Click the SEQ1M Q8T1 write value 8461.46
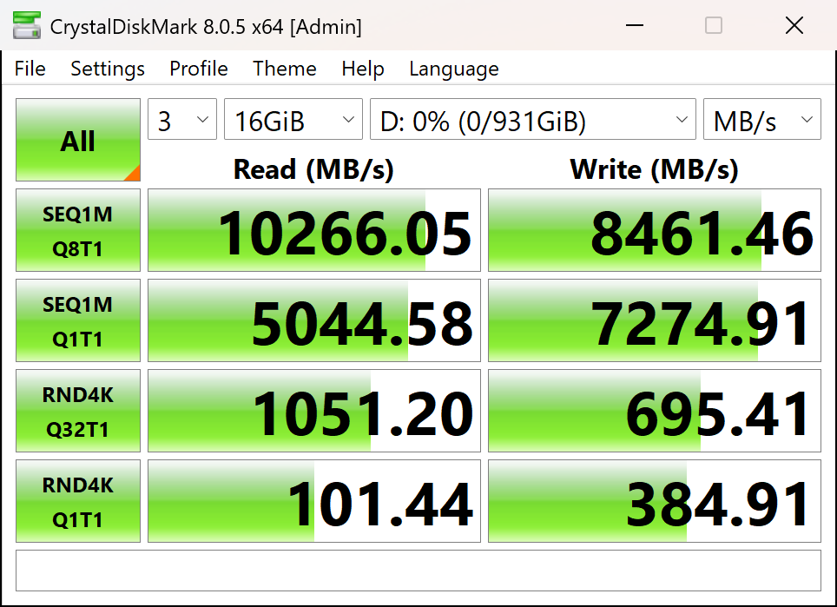The width and height of the screenshot is (837, 607). 655,230
